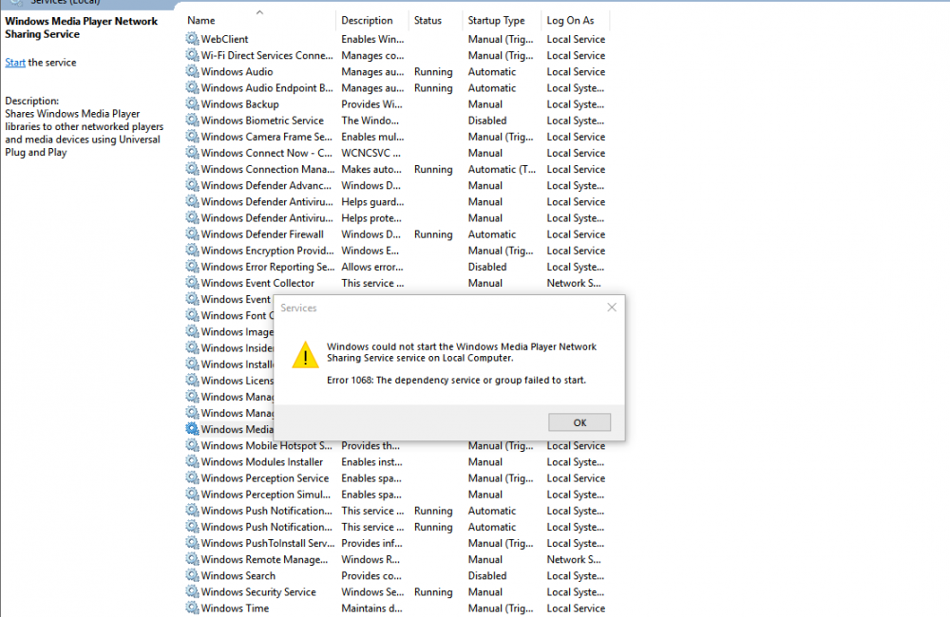
Task: Select the Windows Defender Firewall name
Action: tap(262, 234)
